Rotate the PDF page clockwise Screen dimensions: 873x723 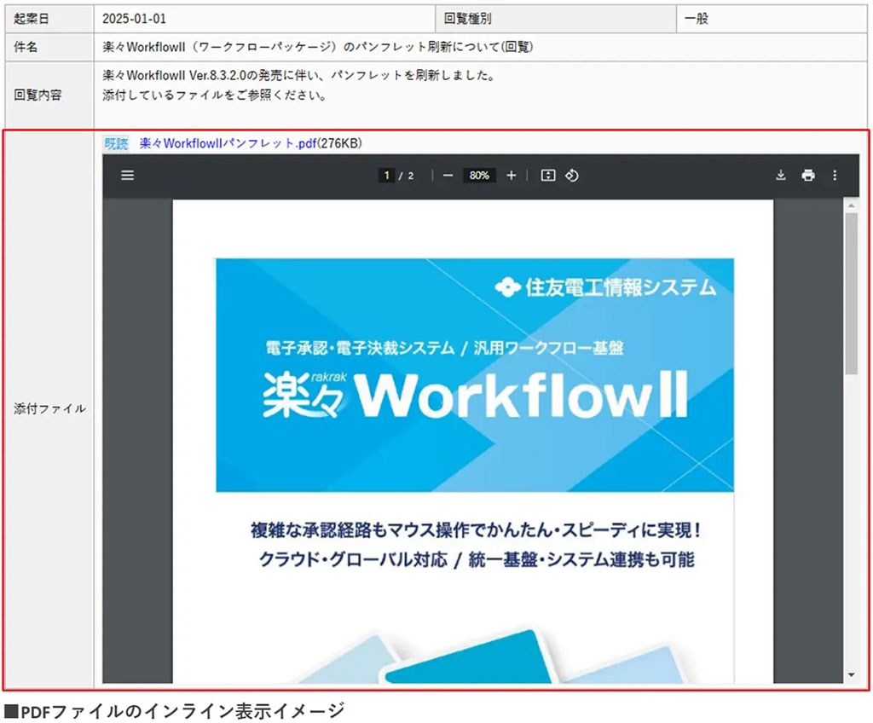click(572, 176)
